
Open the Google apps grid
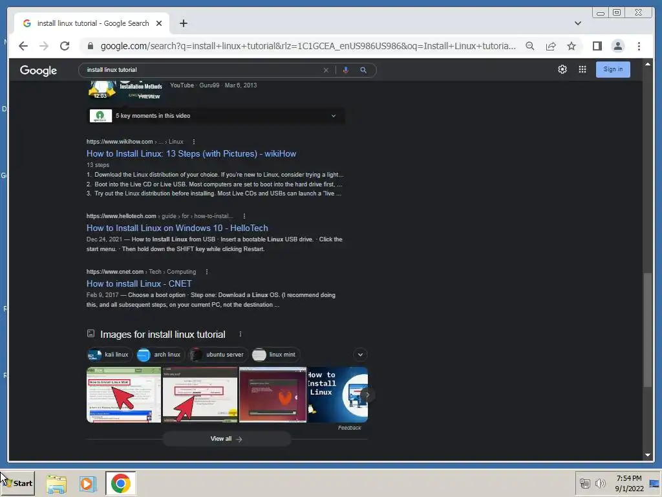coord(582,69)
